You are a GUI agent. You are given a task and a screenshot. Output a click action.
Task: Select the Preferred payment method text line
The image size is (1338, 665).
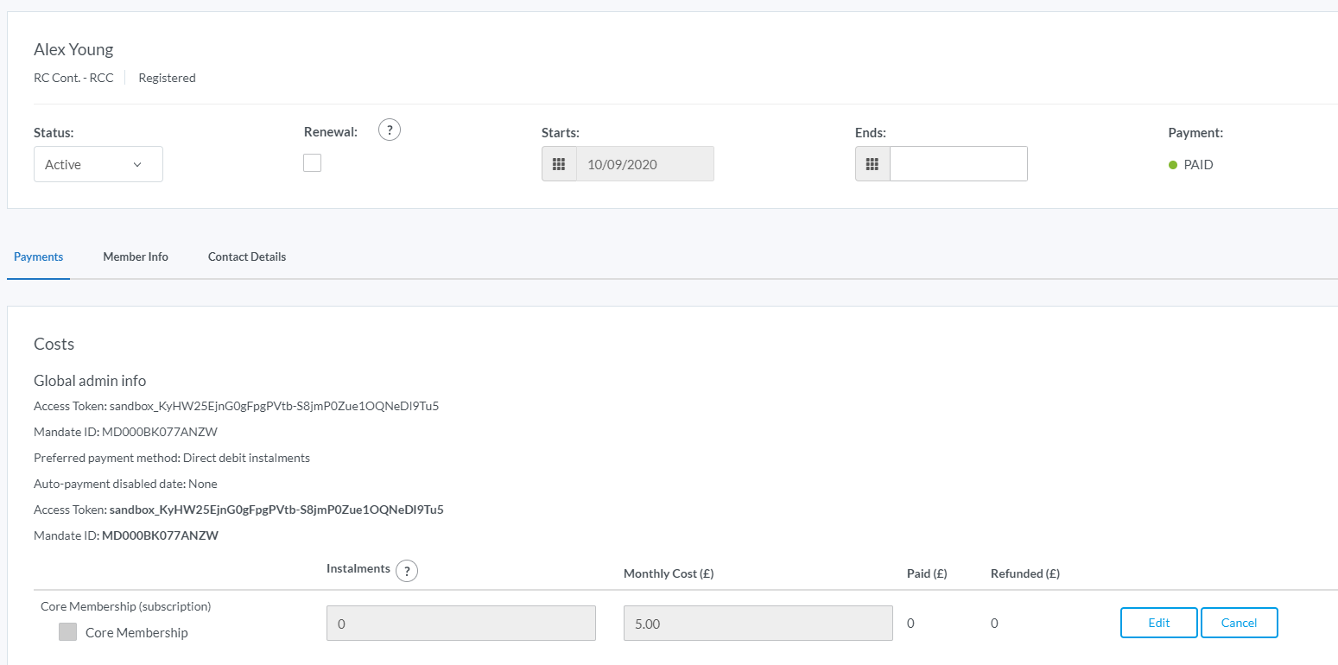(172, 458)
